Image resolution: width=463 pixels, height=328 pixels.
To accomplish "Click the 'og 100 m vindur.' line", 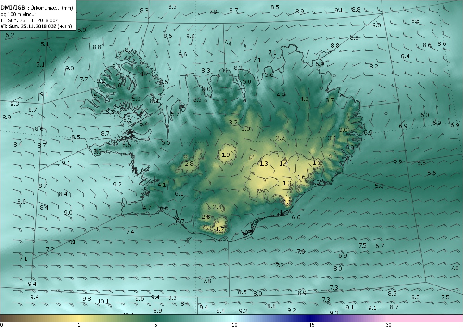I will coord(19,14).
